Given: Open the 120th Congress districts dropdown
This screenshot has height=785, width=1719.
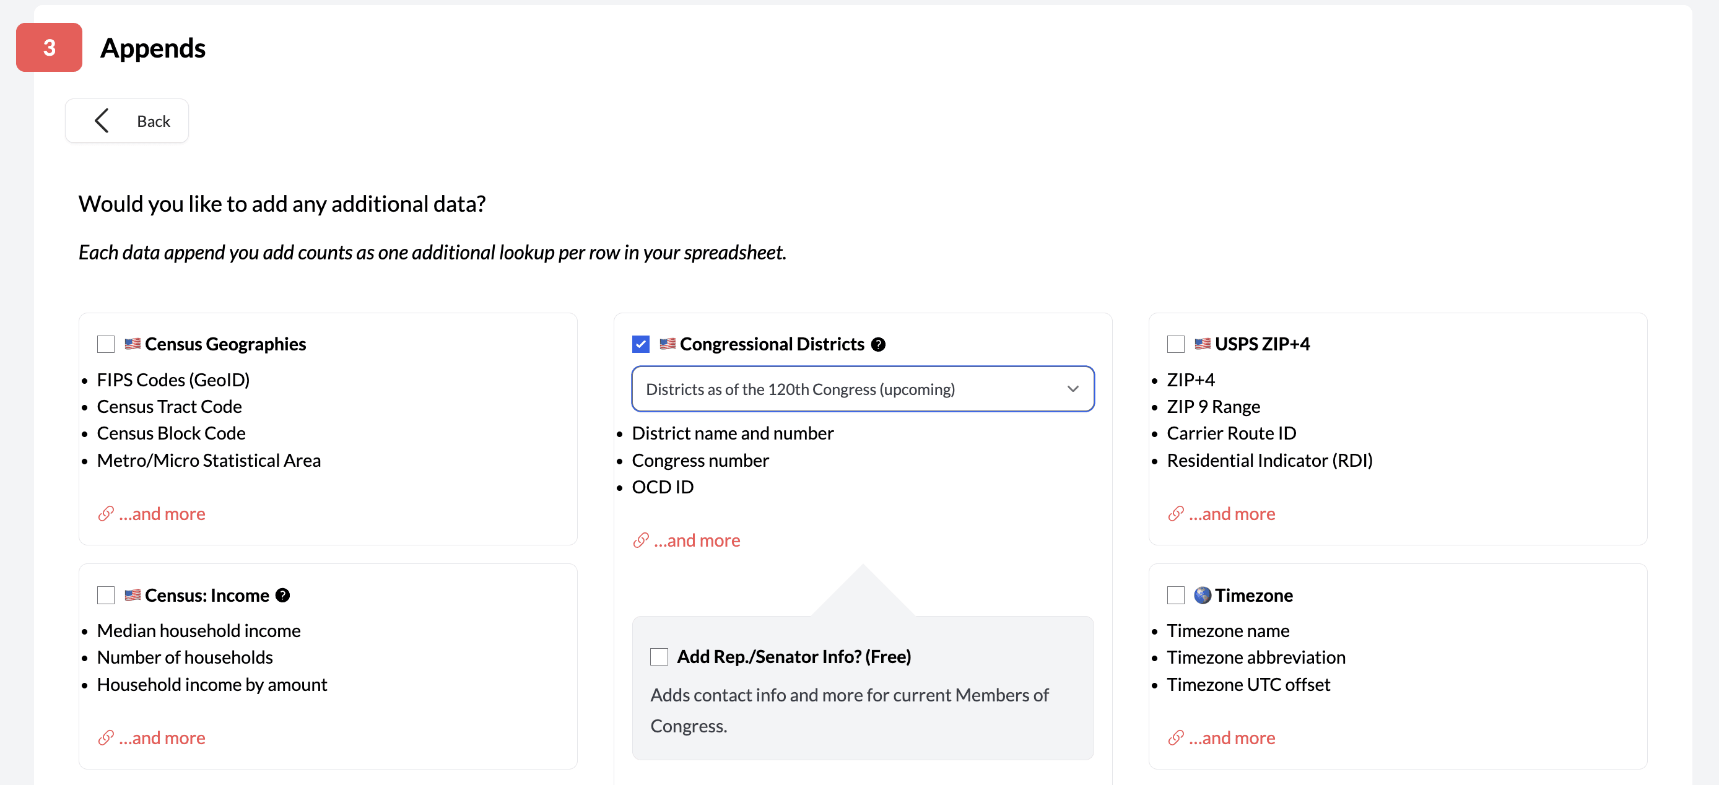Looking at the screenshot, I should coord(862,389).
